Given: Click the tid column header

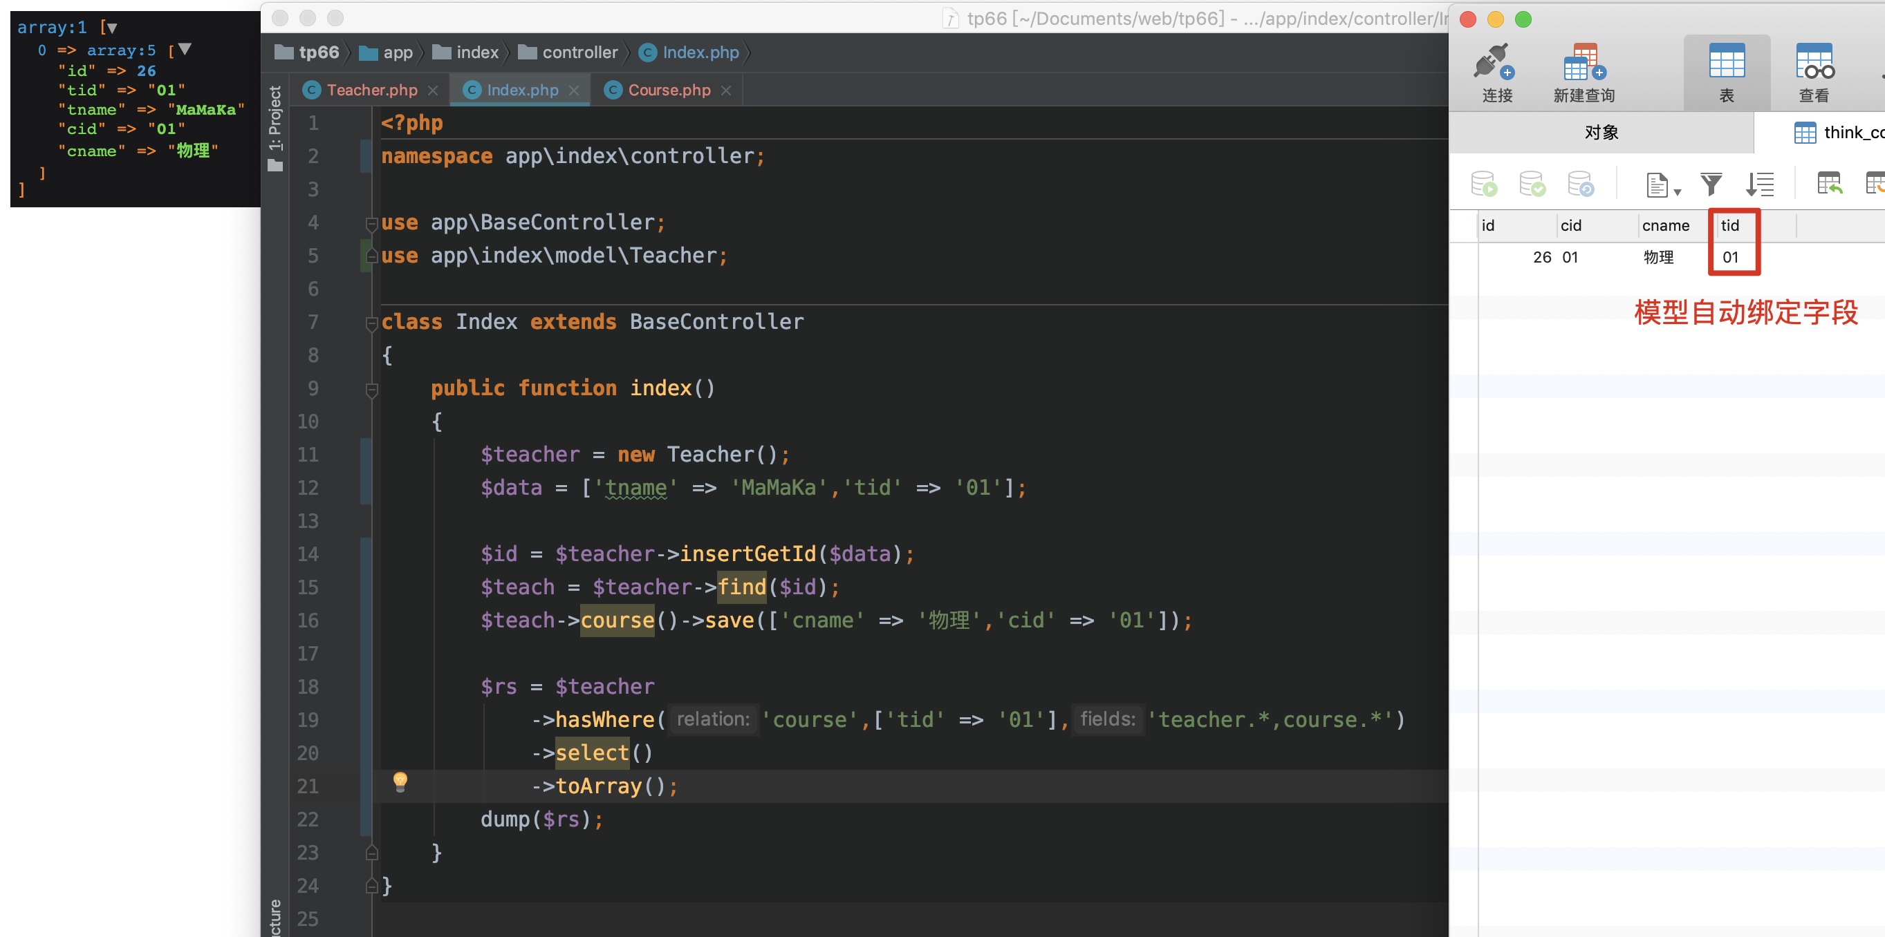Looking at the screenshot, I should (1756, 225).
